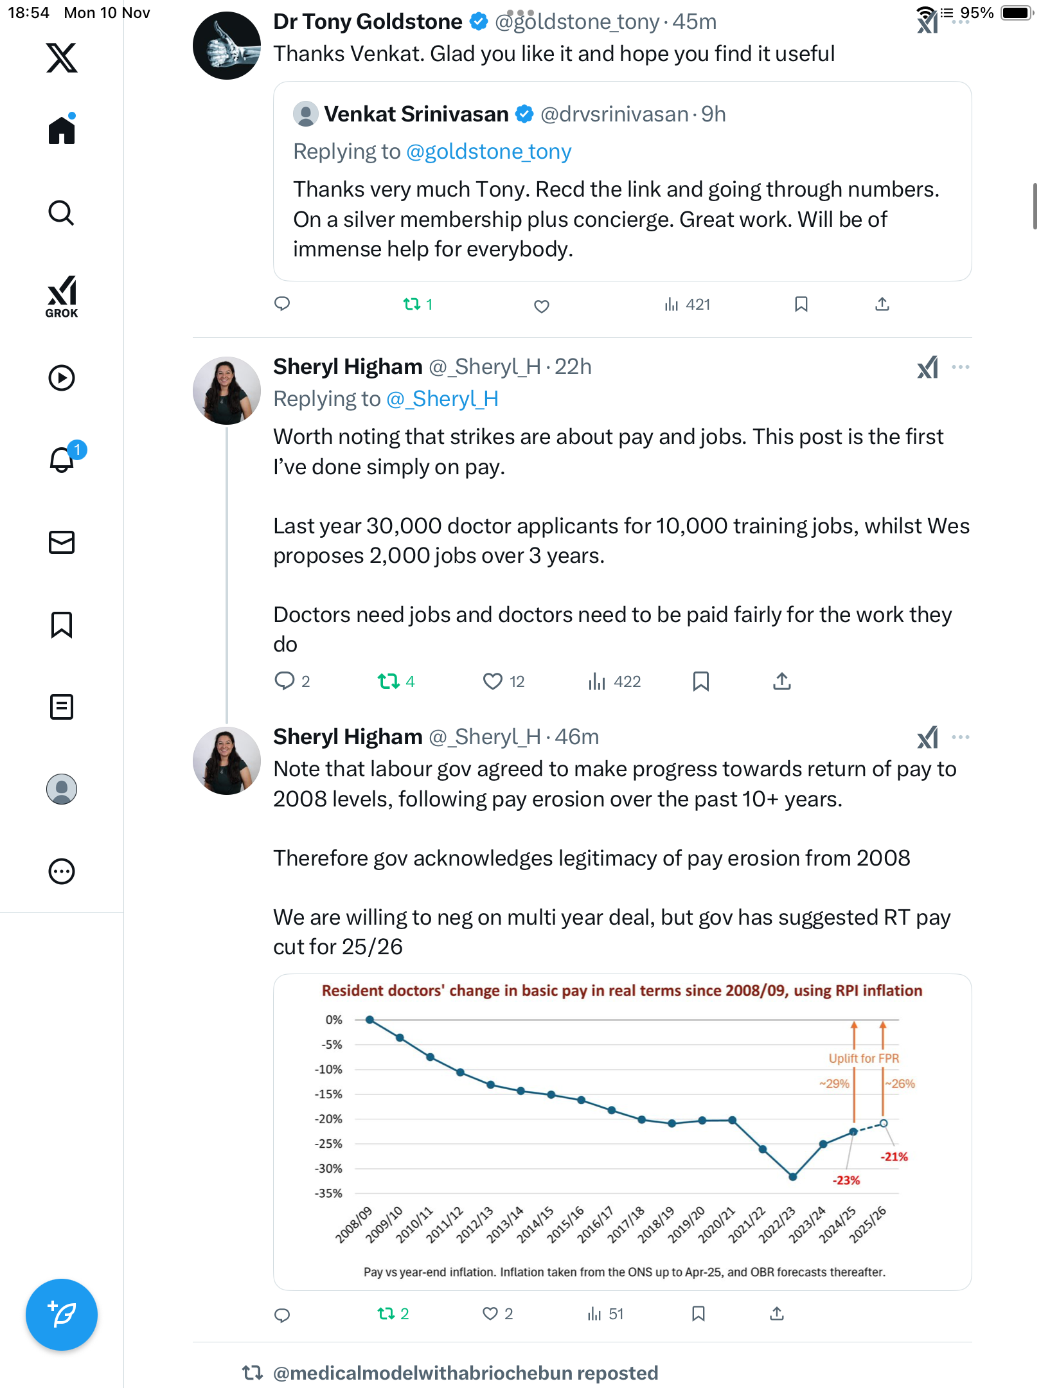The image size is (1041, 1388).
Task: Open the @goldstone_tony mention link
Action: (489, 152)
